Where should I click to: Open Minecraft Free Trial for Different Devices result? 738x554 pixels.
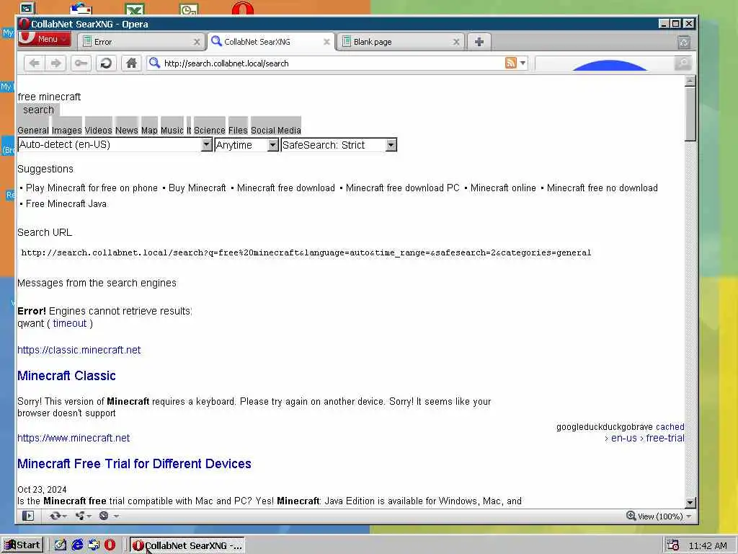(134, 464)
